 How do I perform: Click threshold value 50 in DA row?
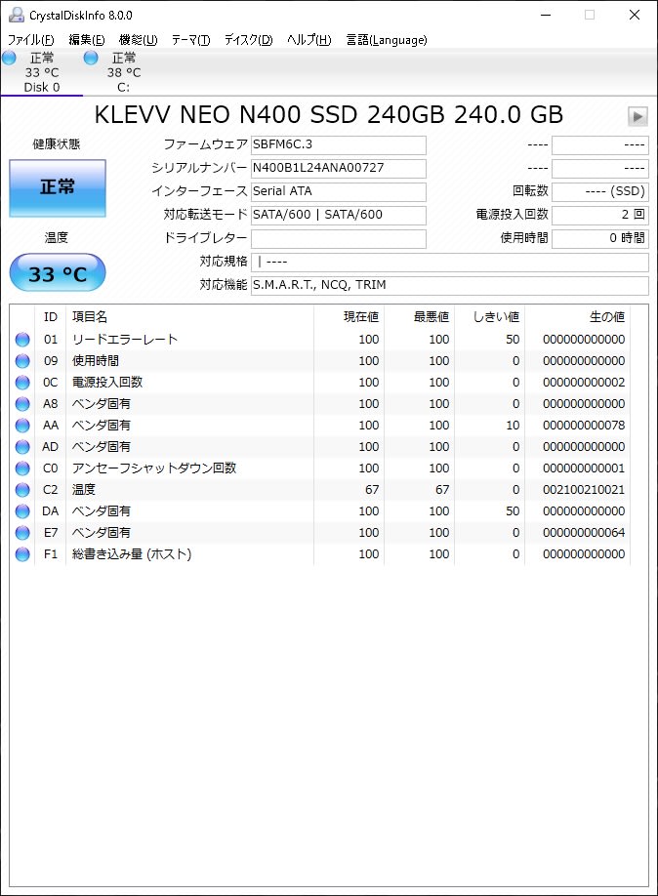click(513, 511)
